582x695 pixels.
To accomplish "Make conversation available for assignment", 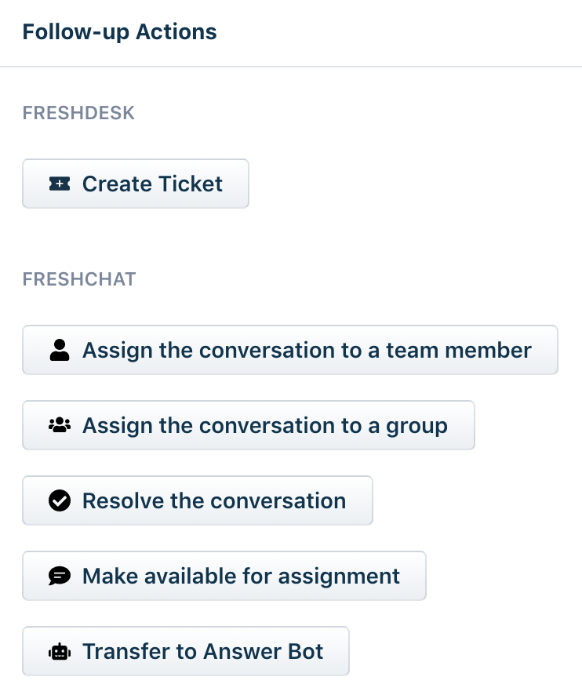I will pyautogui.click(x=224, y=576).
